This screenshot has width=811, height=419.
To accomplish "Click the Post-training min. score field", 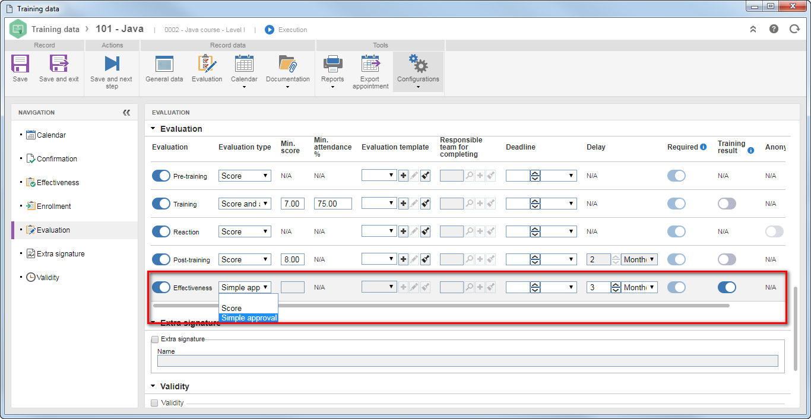I will click(292, 259).
